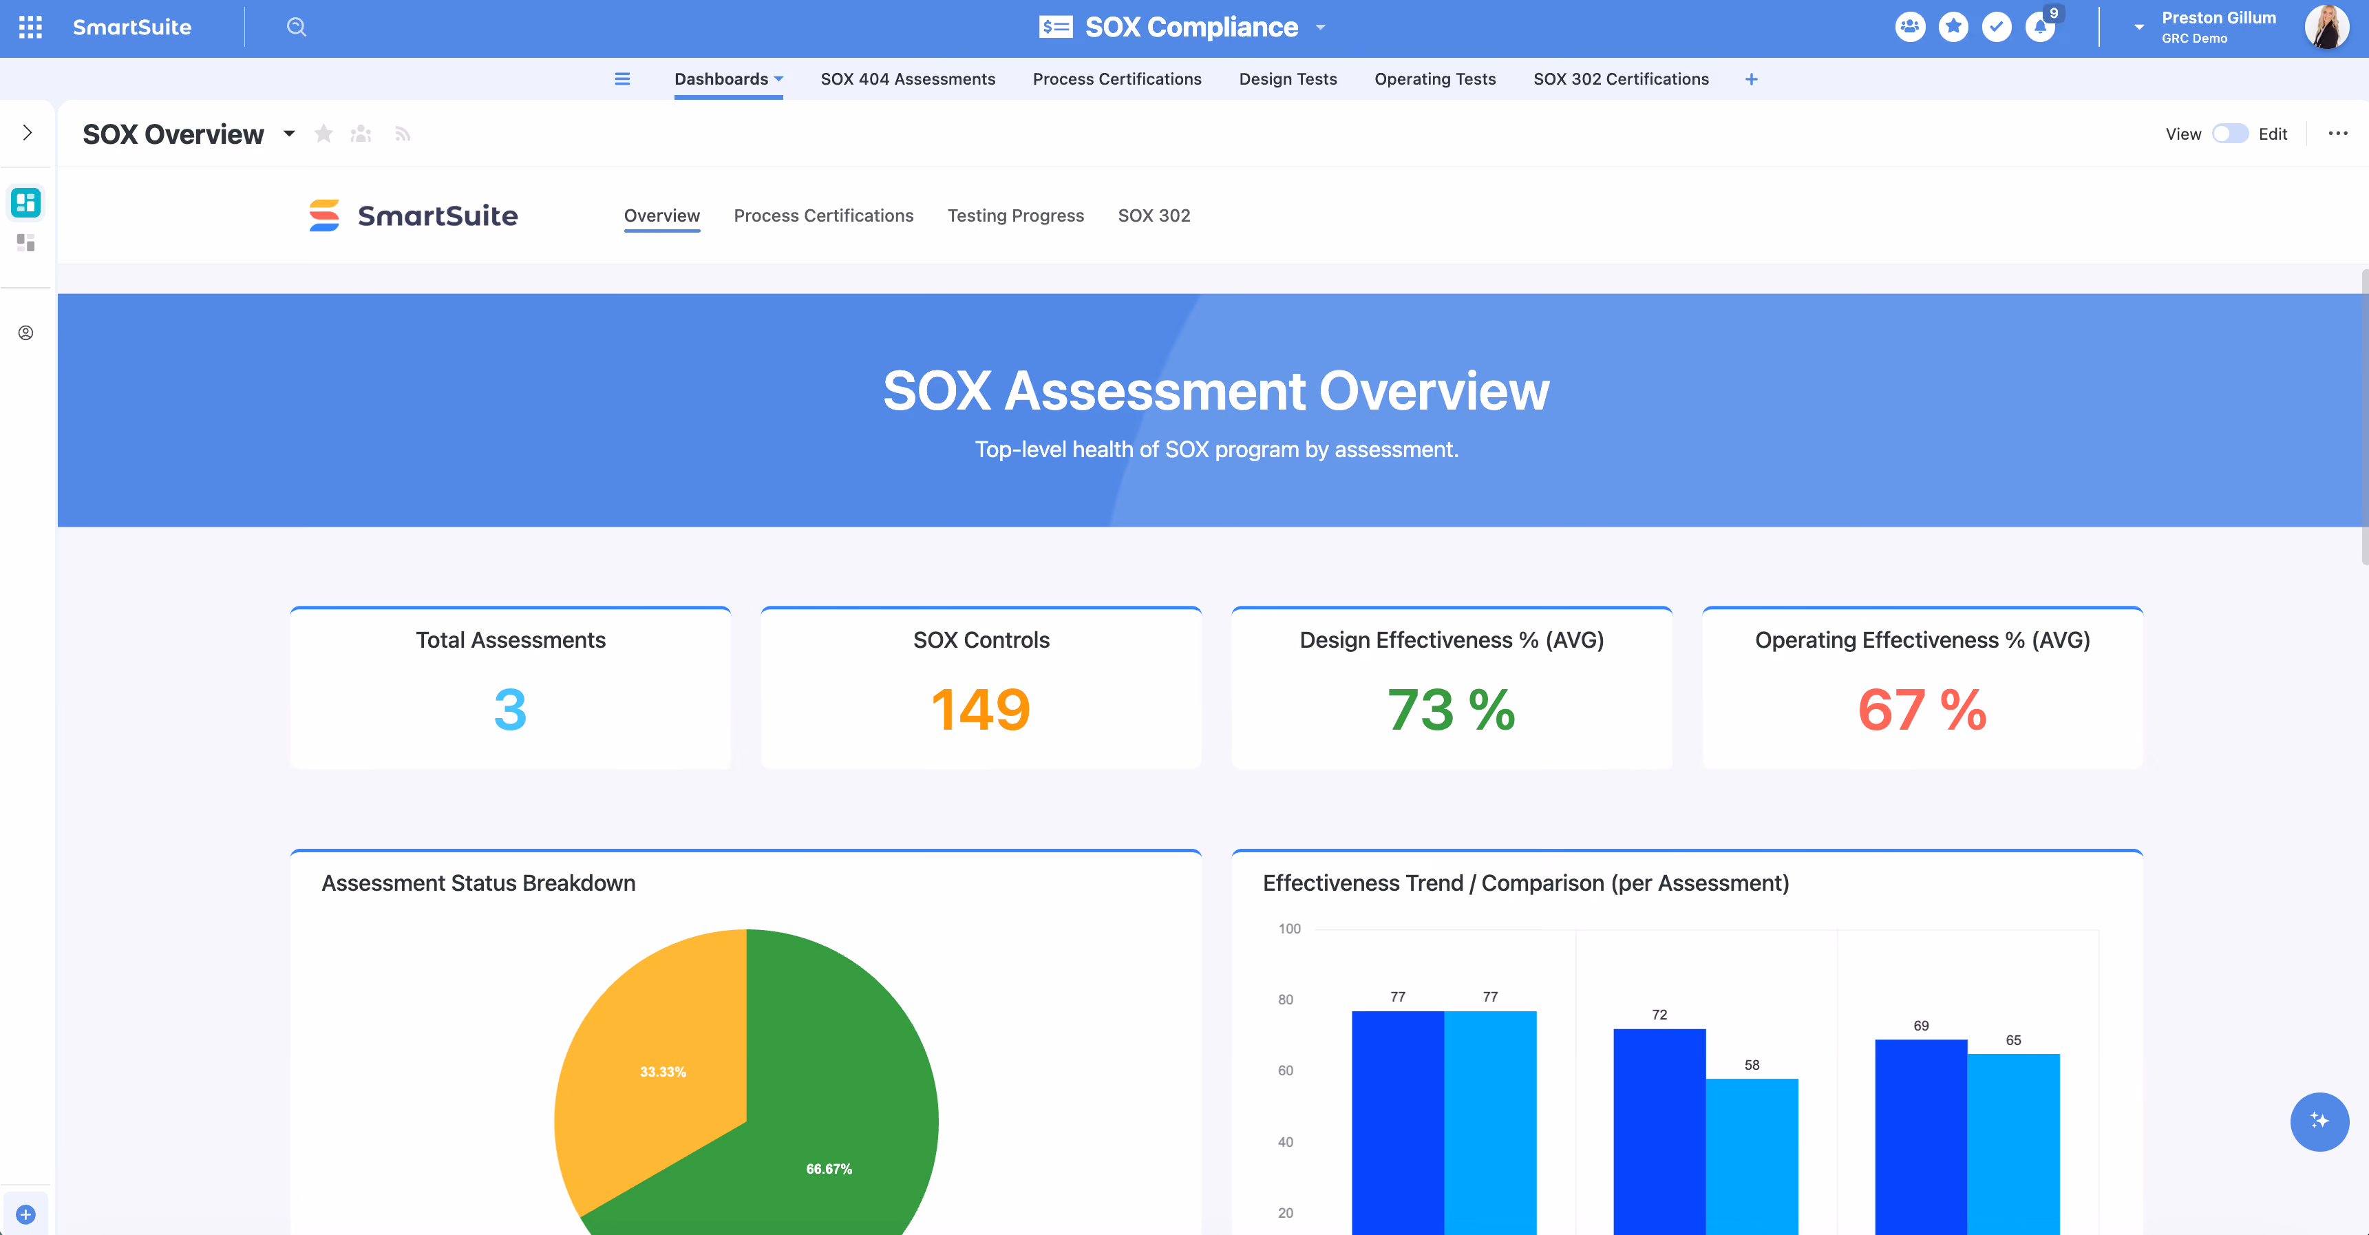Image resolution: width=2369 pixels, height=1235 pixels.
Task: Open the SOX 302 Certifications tab
Action: point(1620,79)
